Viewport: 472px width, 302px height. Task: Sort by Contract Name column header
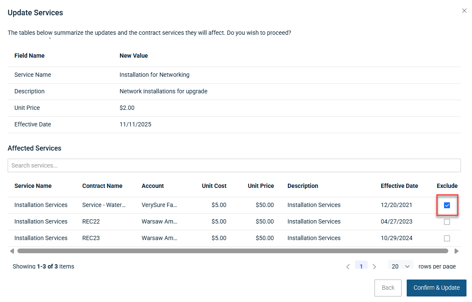[x=102, y=186]
